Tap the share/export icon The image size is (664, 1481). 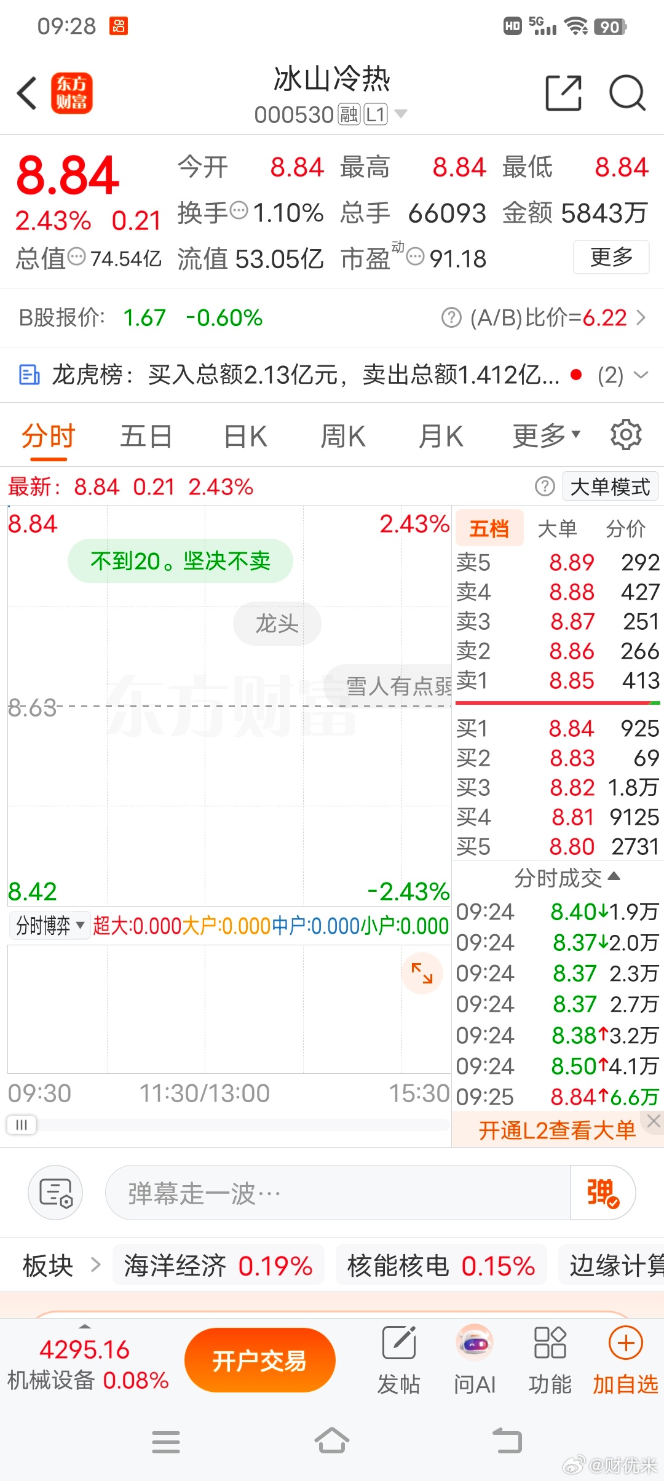point(564,93)
